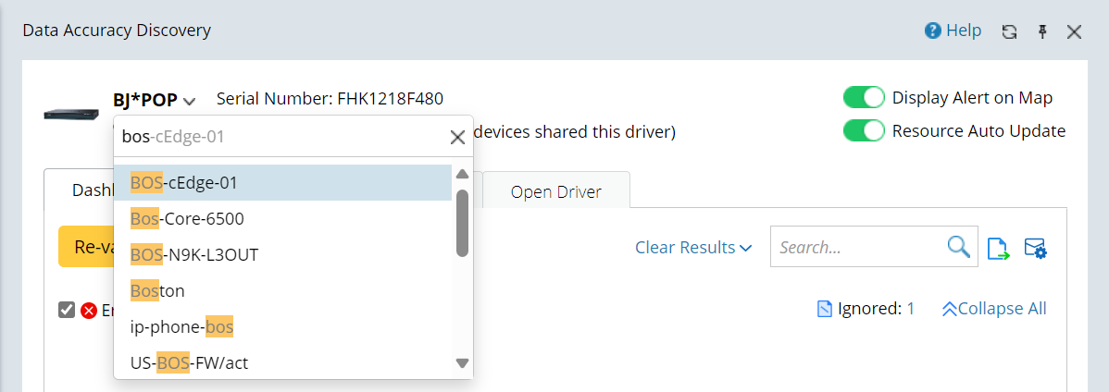Viewport: 1109px width, 392px height.
Task: Click the Help question mark icon
Action: (933, 31)
